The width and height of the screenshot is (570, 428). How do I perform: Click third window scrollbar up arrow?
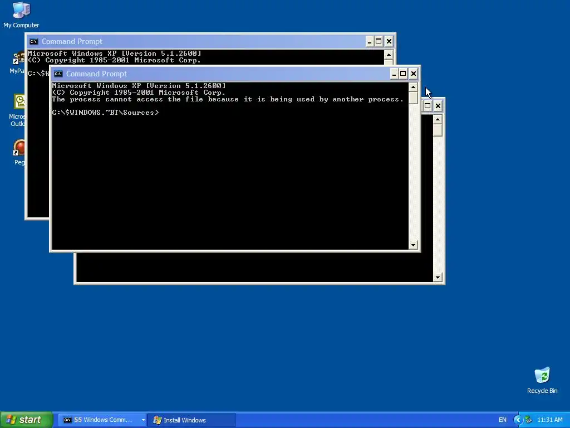(x=438, y=119)
